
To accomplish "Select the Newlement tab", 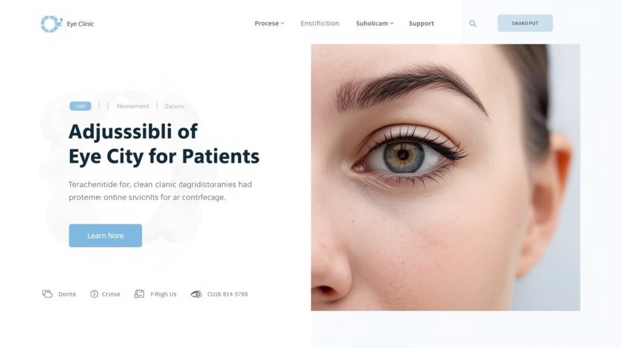I will click(x=133, y=106).
